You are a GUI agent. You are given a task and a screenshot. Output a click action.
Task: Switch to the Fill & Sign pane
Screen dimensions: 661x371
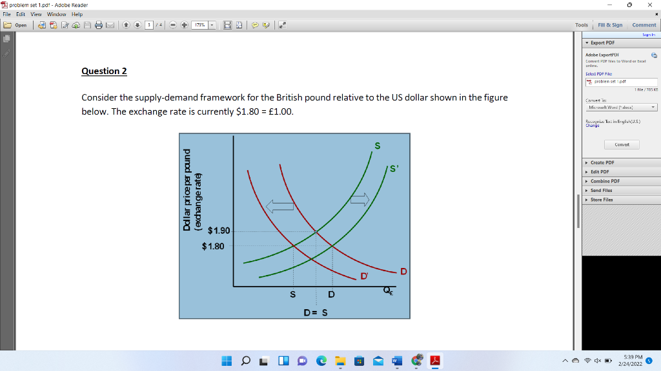[610, 25]
